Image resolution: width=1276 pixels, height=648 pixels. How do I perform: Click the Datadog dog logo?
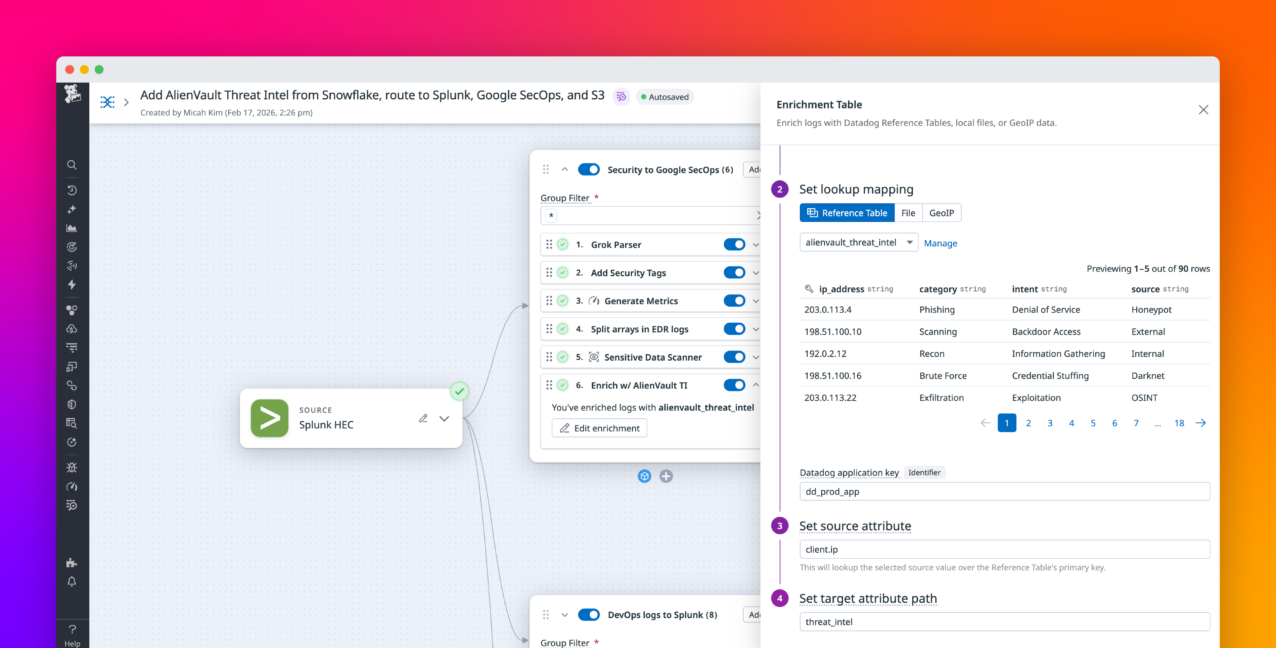coord(72,93)
